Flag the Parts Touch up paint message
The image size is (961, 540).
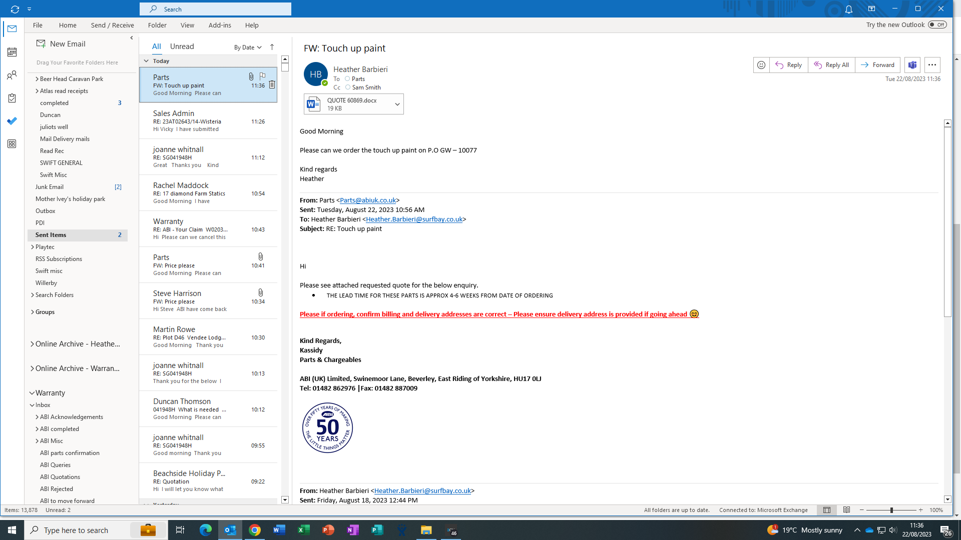(x=262, y=76)
